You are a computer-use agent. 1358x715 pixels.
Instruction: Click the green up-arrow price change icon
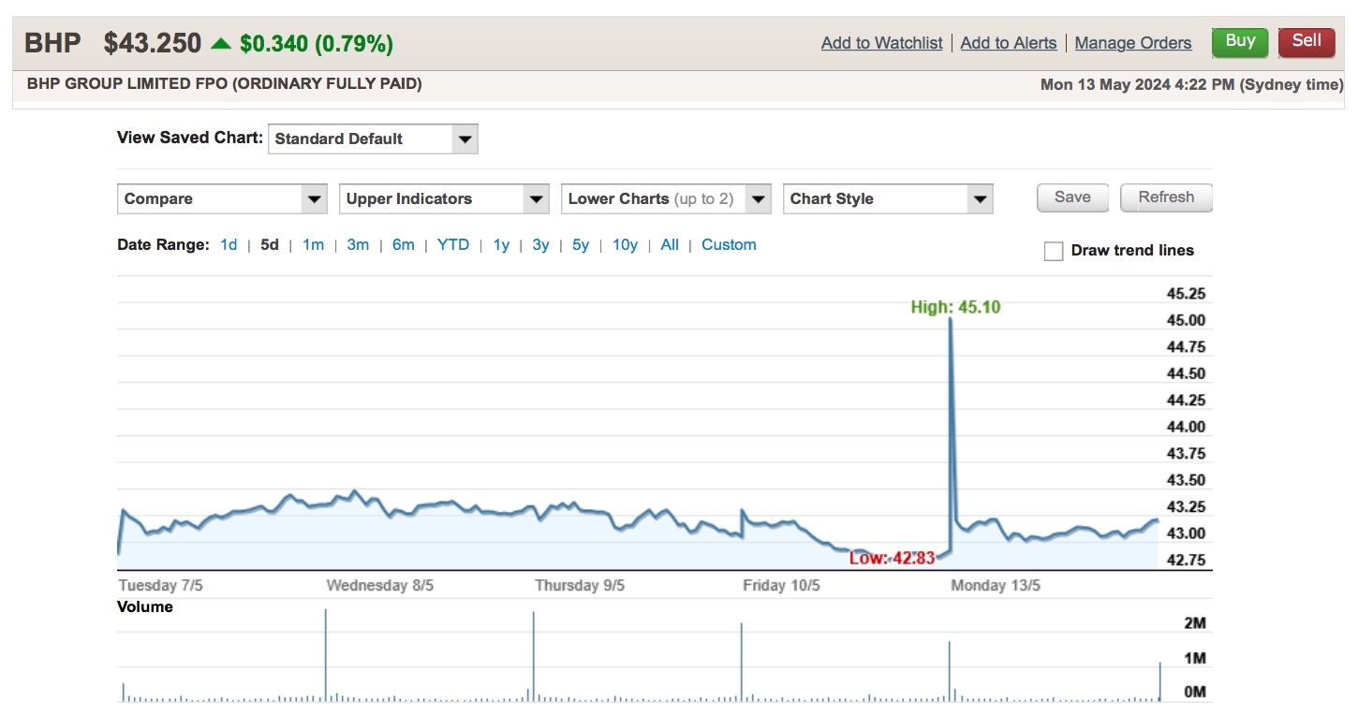pos(221,43)
